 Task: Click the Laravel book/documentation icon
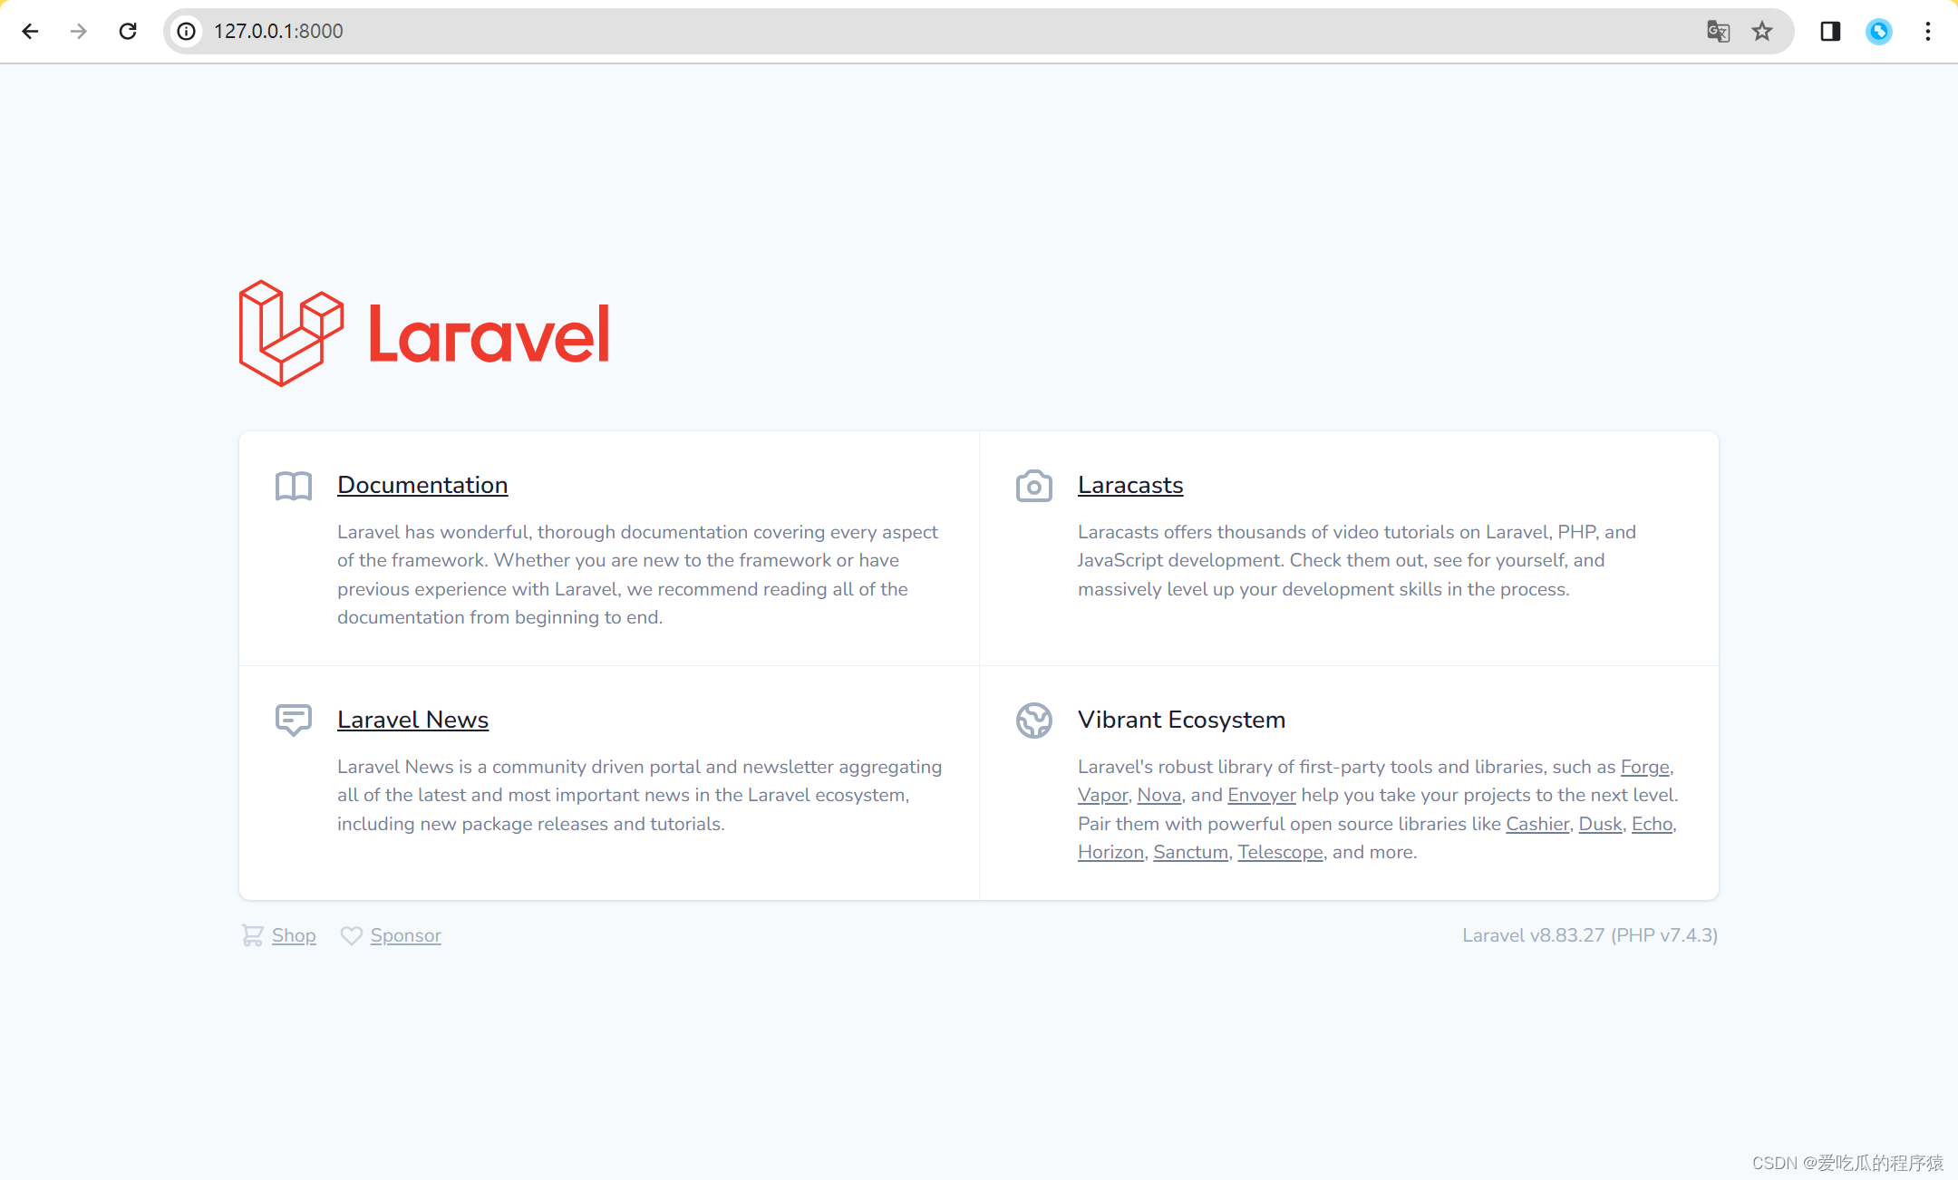pyautogui.click(x=292, y=485)
